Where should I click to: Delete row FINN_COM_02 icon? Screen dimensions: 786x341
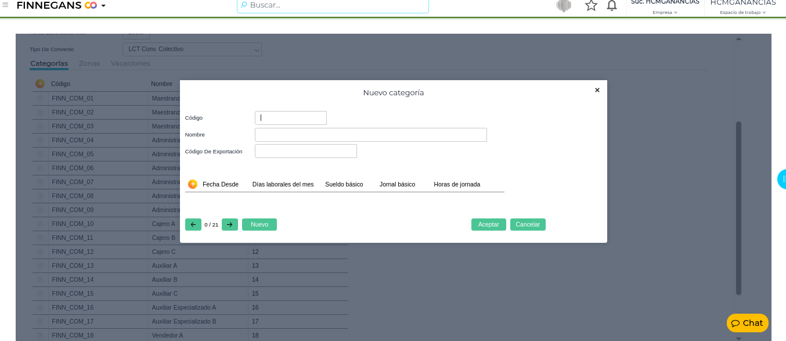click(x=40, y=112)
